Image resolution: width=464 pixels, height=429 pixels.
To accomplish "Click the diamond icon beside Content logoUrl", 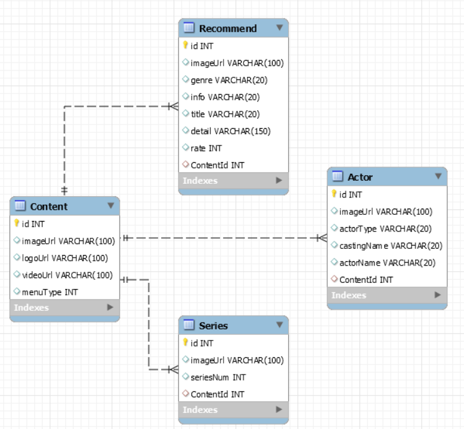I will click(x=17, y=258).
